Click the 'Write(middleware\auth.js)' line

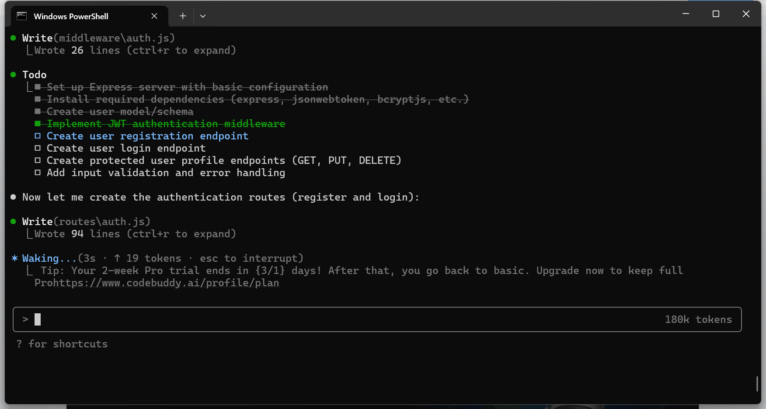point(98,38)
